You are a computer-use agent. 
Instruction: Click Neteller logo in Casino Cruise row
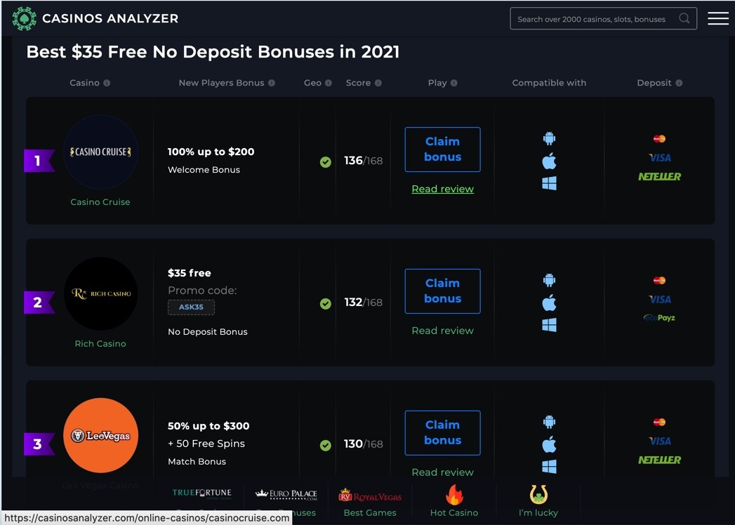[659, 177]
